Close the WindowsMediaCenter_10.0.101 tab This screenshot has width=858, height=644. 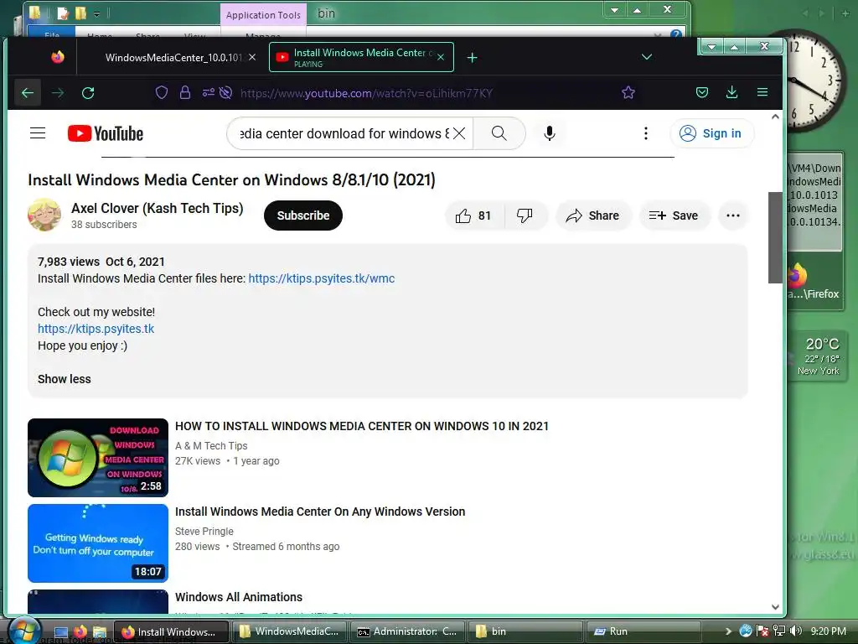tap(252, 57)
